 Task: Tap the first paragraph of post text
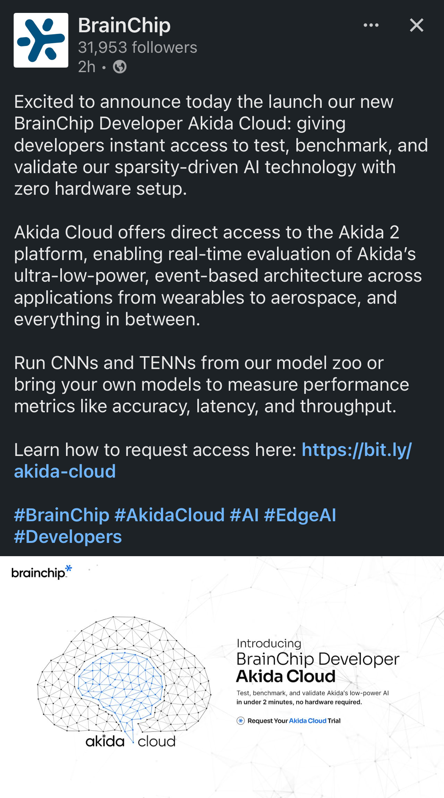(x=221, y=145)
